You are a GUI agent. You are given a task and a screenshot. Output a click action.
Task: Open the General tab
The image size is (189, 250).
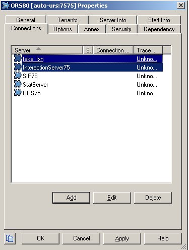click(26, 20)
